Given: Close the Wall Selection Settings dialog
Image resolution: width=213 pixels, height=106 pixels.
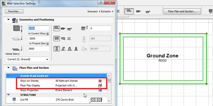Looking at the screenshot, I should [x=110, y=2].
